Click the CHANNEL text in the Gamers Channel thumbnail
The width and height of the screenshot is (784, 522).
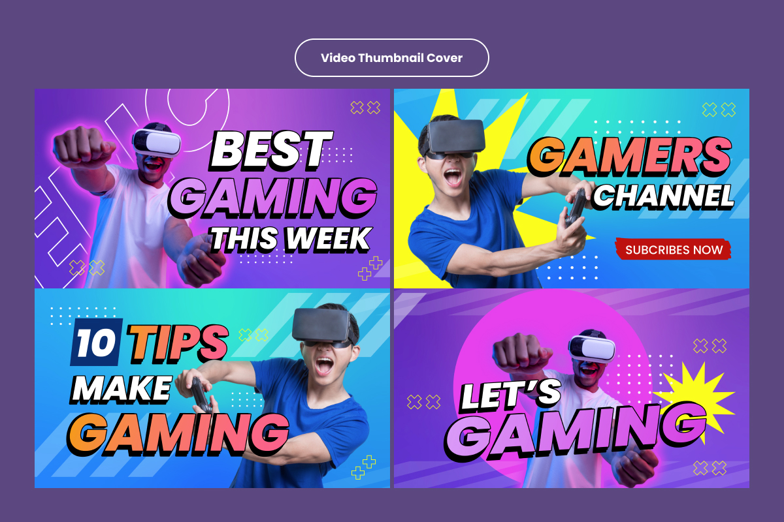tap(664, 196)
